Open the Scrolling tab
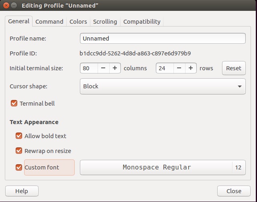 (105, 21)
